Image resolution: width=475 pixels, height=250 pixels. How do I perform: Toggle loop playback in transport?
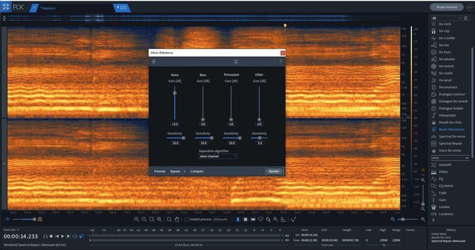(x=75, y=236)
